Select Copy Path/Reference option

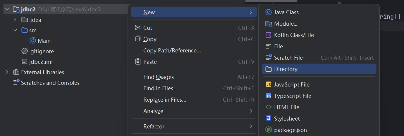194,50
